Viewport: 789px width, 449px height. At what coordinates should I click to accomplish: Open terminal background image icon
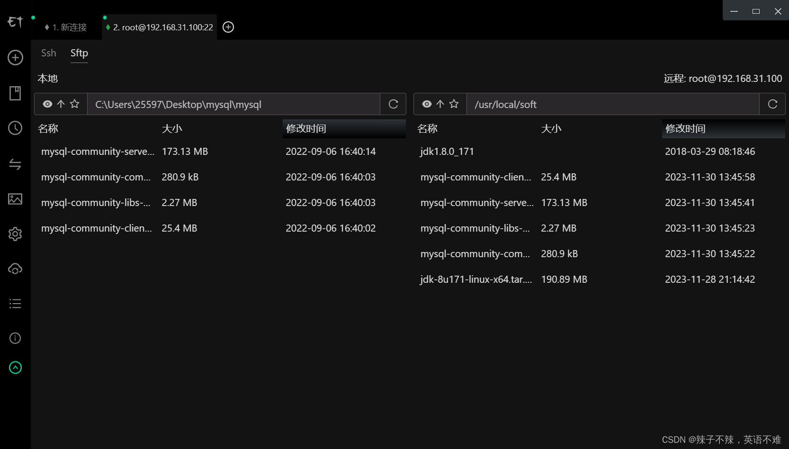15,199
